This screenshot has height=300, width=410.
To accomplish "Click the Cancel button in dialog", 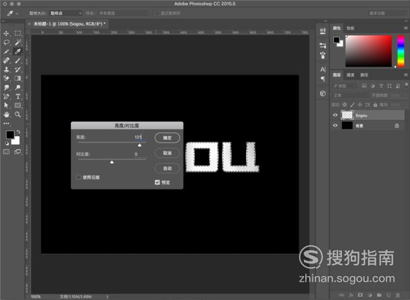I will 167,153.
